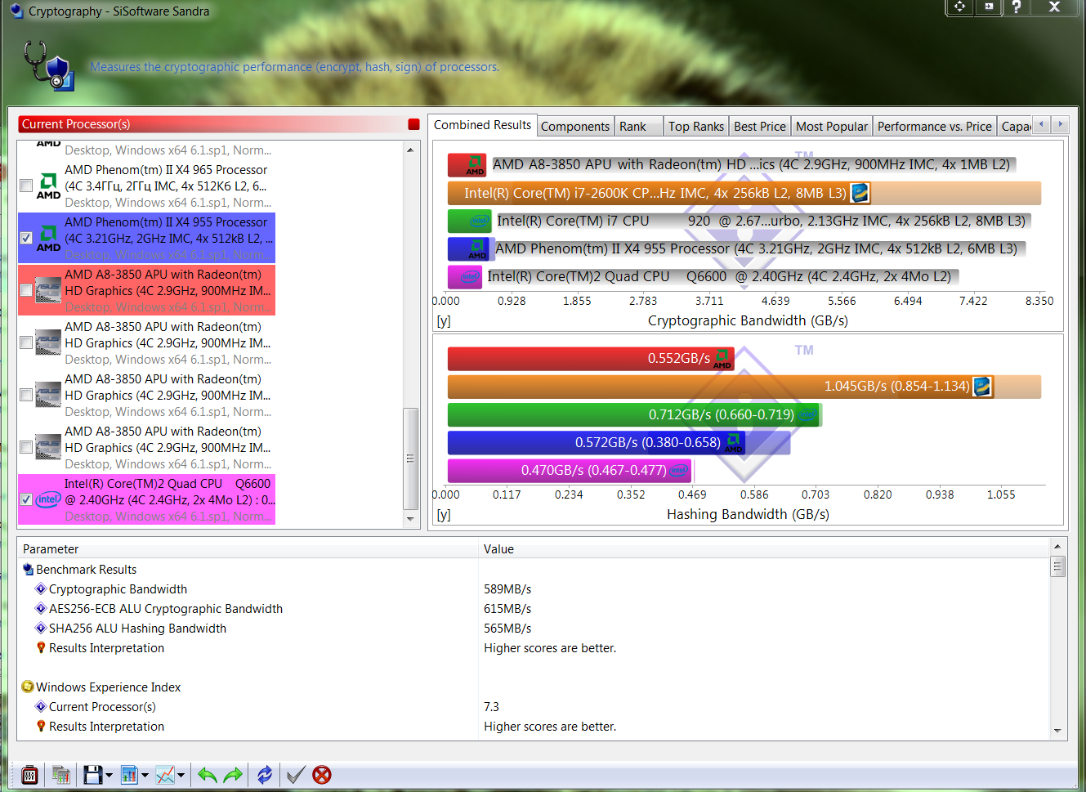
Task: Open the line graph icon dropdown arrow
Action: tap(181, 775)
